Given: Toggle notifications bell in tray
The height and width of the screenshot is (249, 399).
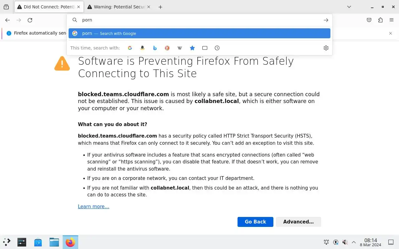Looking at the screenshot, I should coord(326,242).
